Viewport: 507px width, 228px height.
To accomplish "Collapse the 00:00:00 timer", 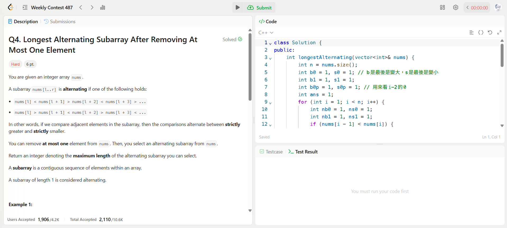I will click(x=468, y=8).
